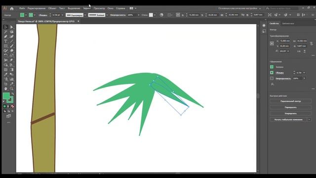
Task: Flip the object horizontally in Properties panel
Action: pyautogui.click(x=299, y=51)
